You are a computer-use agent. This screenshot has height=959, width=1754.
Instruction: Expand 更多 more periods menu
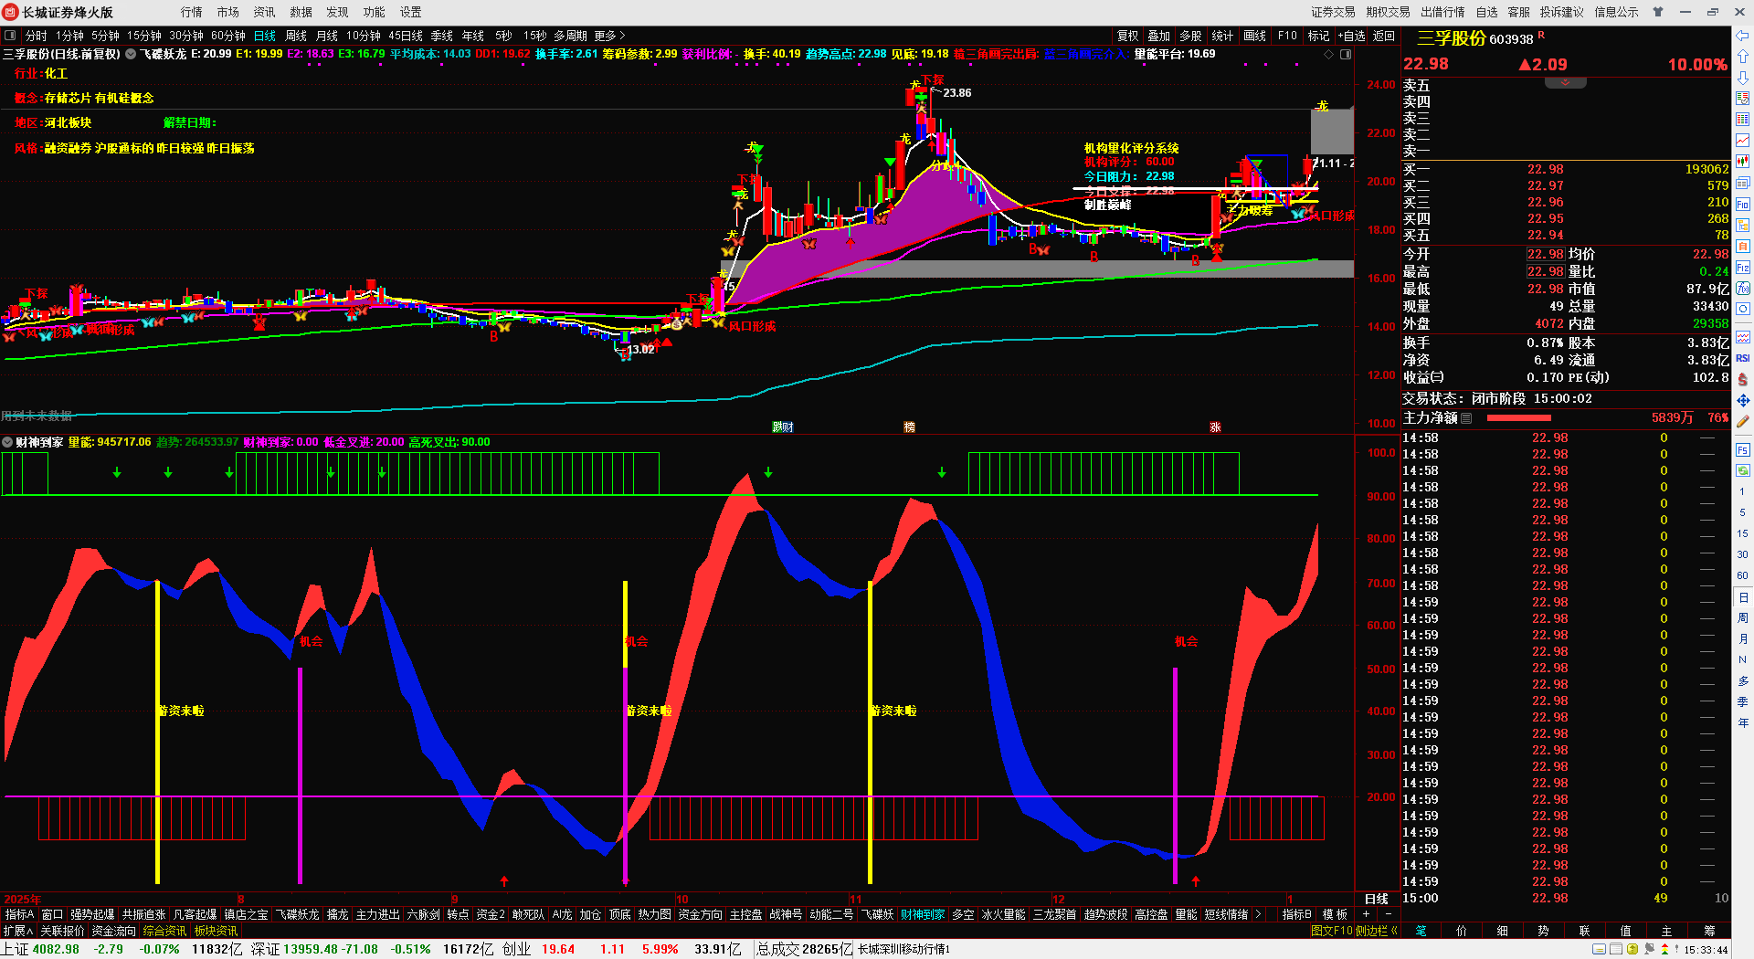609,36
